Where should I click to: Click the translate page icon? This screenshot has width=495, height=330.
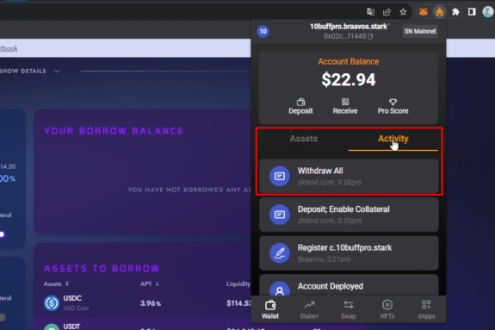click(x=371, y=12)
